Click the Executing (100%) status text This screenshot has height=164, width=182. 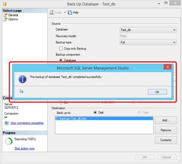tap(25, 139)
